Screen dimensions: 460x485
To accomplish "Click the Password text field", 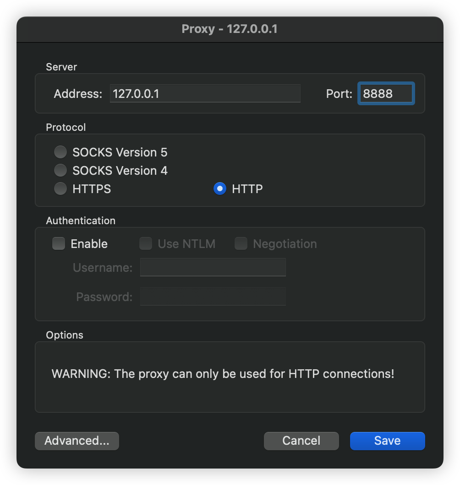I will pyautogui.click(x=213, y=297).
